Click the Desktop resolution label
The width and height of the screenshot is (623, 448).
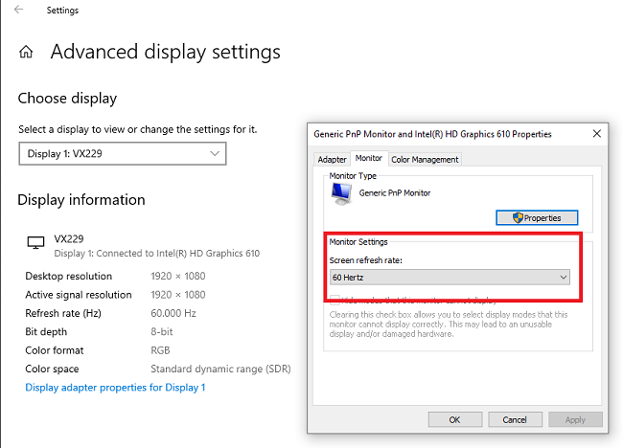(69, 277)
